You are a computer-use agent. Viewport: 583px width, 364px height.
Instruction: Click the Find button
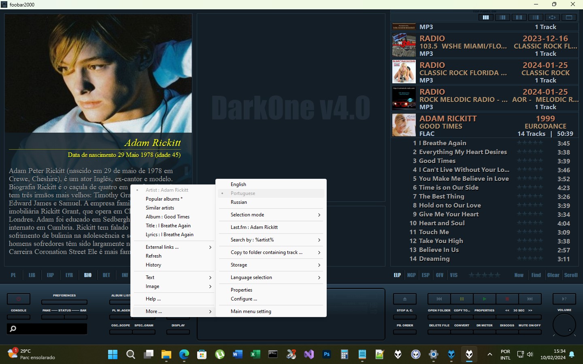coord(536,275)
